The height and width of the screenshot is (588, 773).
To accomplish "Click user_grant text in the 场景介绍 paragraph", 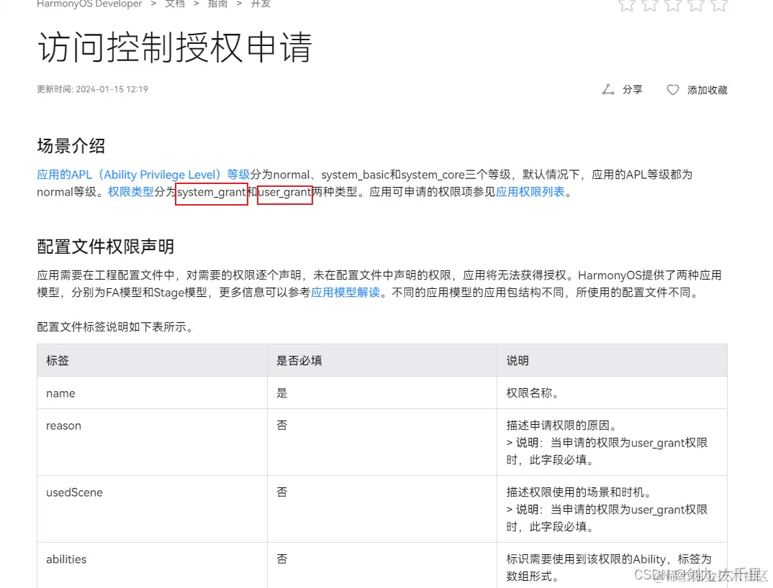I will click(x=284, y=192).
